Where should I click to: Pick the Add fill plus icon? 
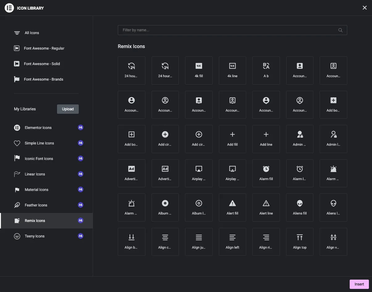point(232,139)
